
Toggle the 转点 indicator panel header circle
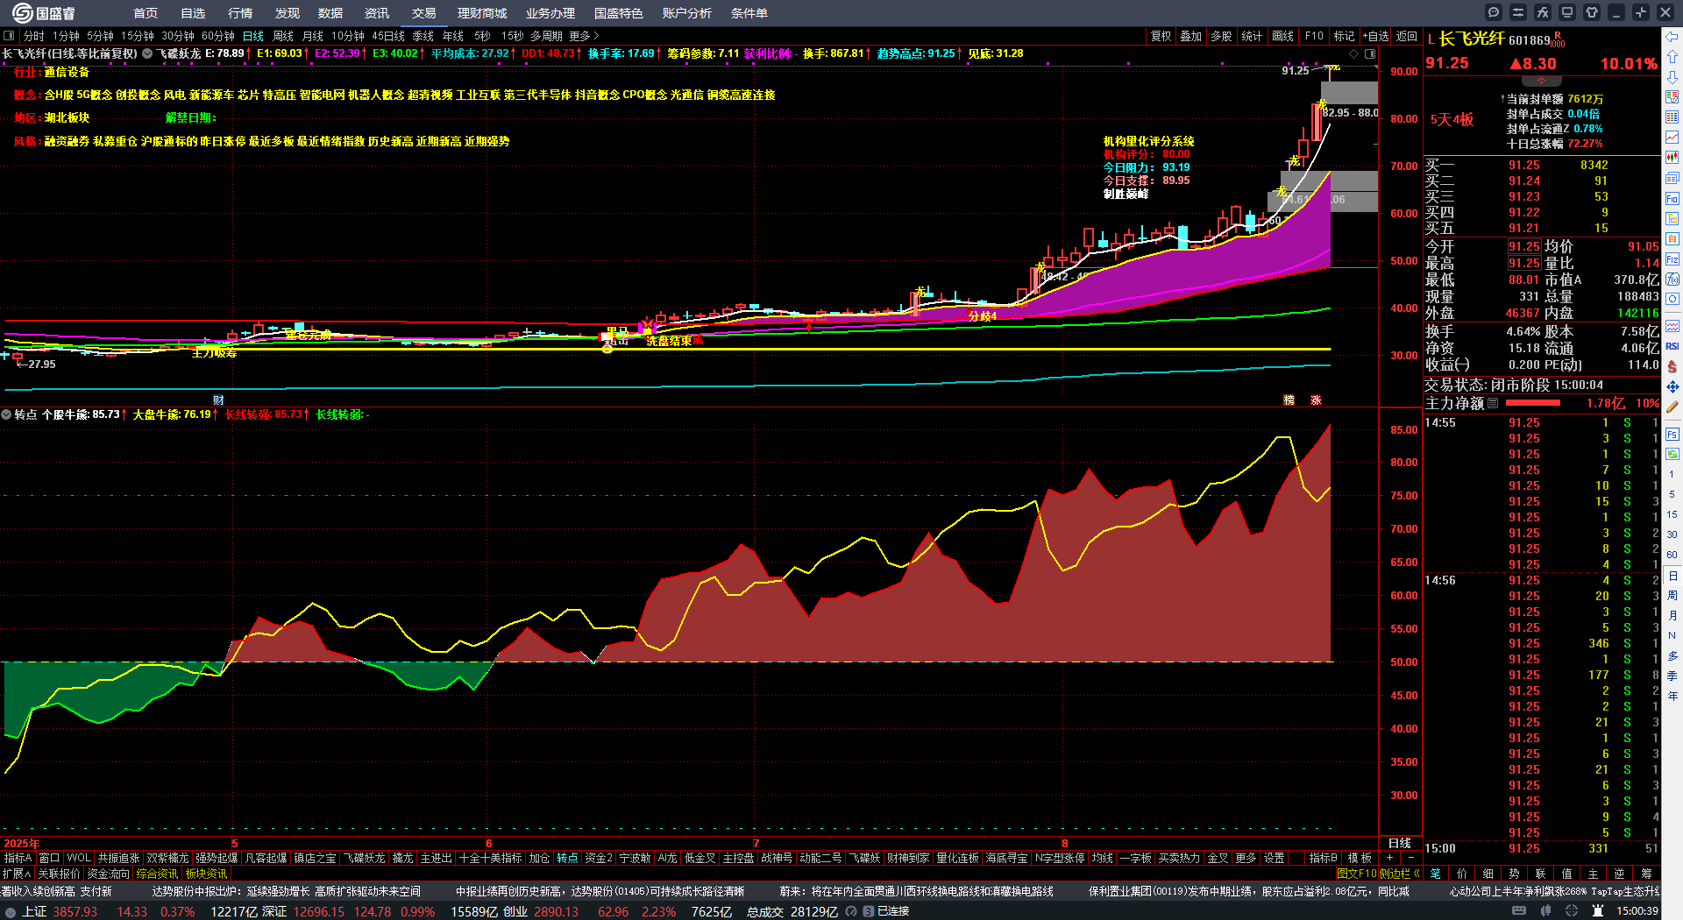[x=6, y=414]
